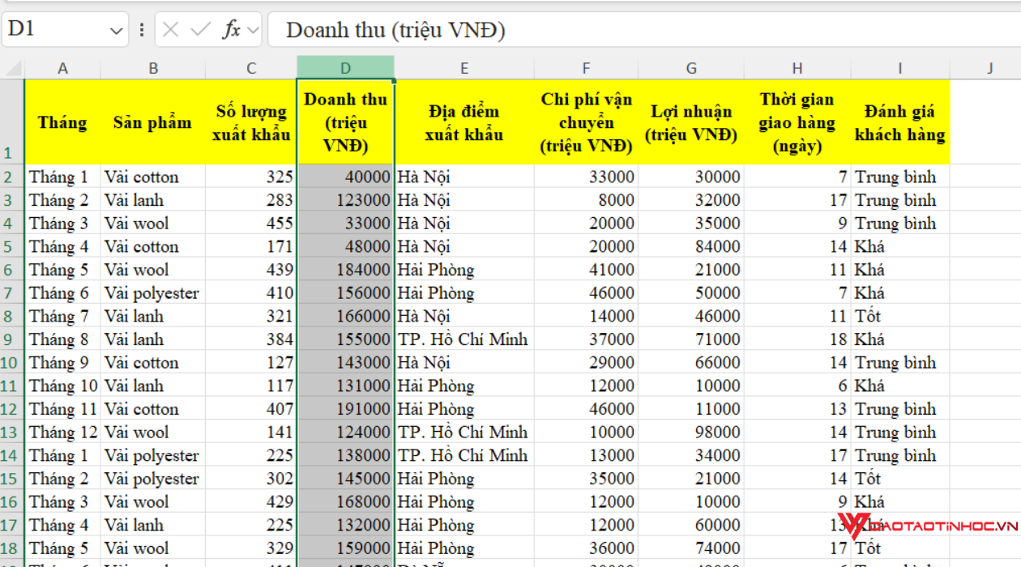Select all cells using corner triangle

click(12, 68)
